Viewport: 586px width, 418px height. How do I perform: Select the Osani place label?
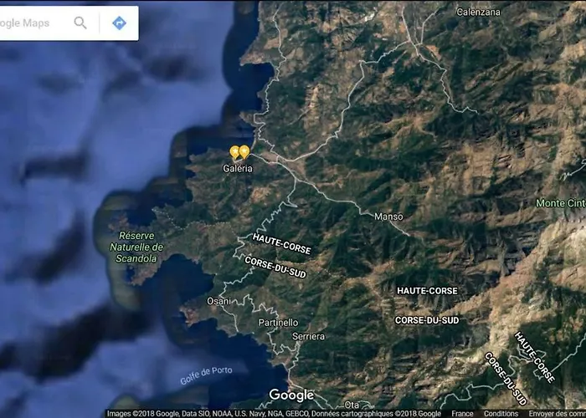click(x=218, y=301)
